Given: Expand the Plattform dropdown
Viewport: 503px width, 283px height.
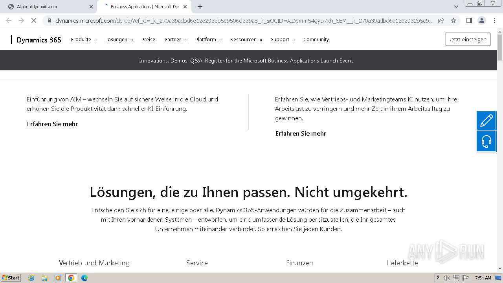Looking at the screenshot, I should pos(208,40).
